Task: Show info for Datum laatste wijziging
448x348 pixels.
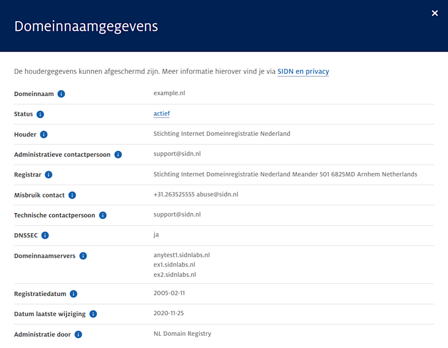Action: [93, 314]
